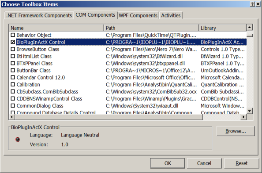Viewport: 262px width, 173px height.
Task: Select the BioPlugInActX Control row name
Action: [41, 42]
